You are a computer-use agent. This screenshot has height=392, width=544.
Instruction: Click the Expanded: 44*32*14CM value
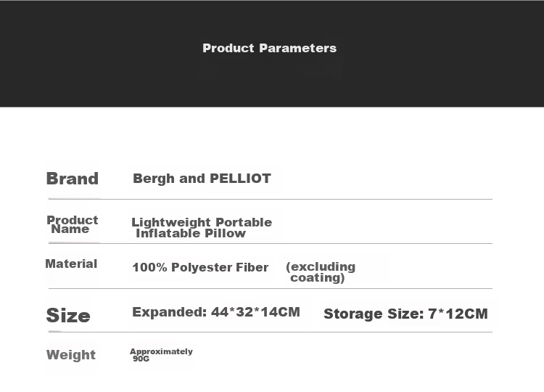pos(216,312)
